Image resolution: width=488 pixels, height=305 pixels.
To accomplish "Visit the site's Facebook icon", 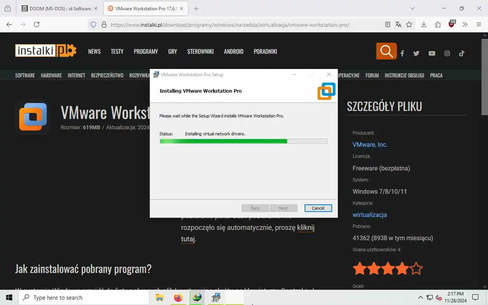I will (x=402, y=53).
